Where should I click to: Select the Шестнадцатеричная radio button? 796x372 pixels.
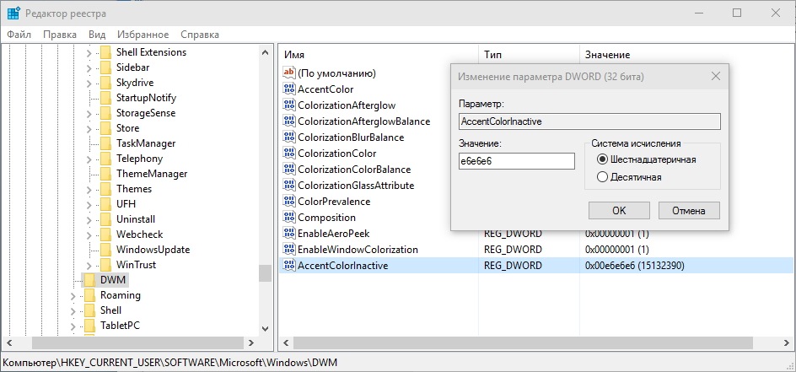(x=602, y=159)
